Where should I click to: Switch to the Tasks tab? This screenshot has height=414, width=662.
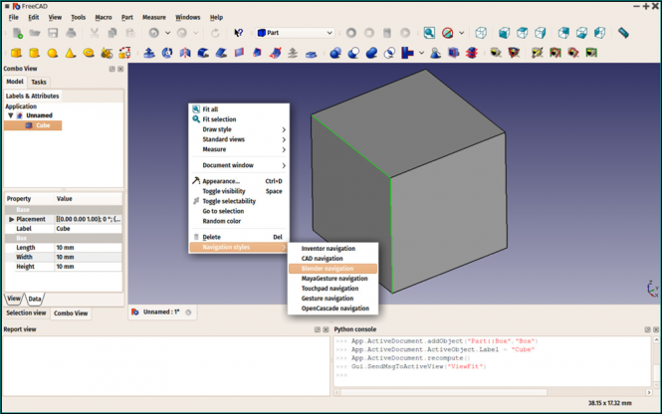(x=38, y=82)
